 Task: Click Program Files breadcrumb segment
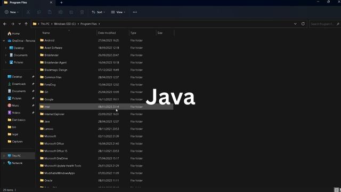click(x=88, y=24)
